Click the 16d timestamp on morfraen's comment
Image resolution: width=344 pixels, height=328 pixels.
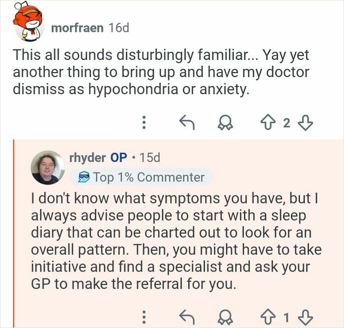(x=118, y=27)
